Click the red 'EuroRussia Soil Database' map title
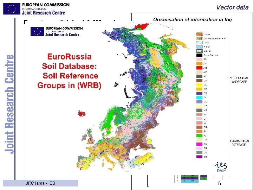This screenshot has width=253, height=190. 69,71
